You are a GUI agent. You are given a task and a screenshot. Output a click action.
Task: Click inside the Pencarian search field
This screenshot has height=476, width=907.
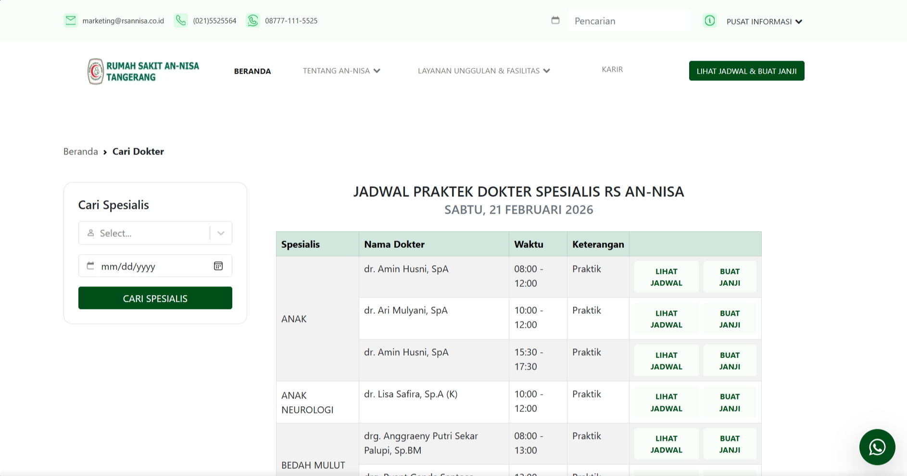tap(628, 20)
